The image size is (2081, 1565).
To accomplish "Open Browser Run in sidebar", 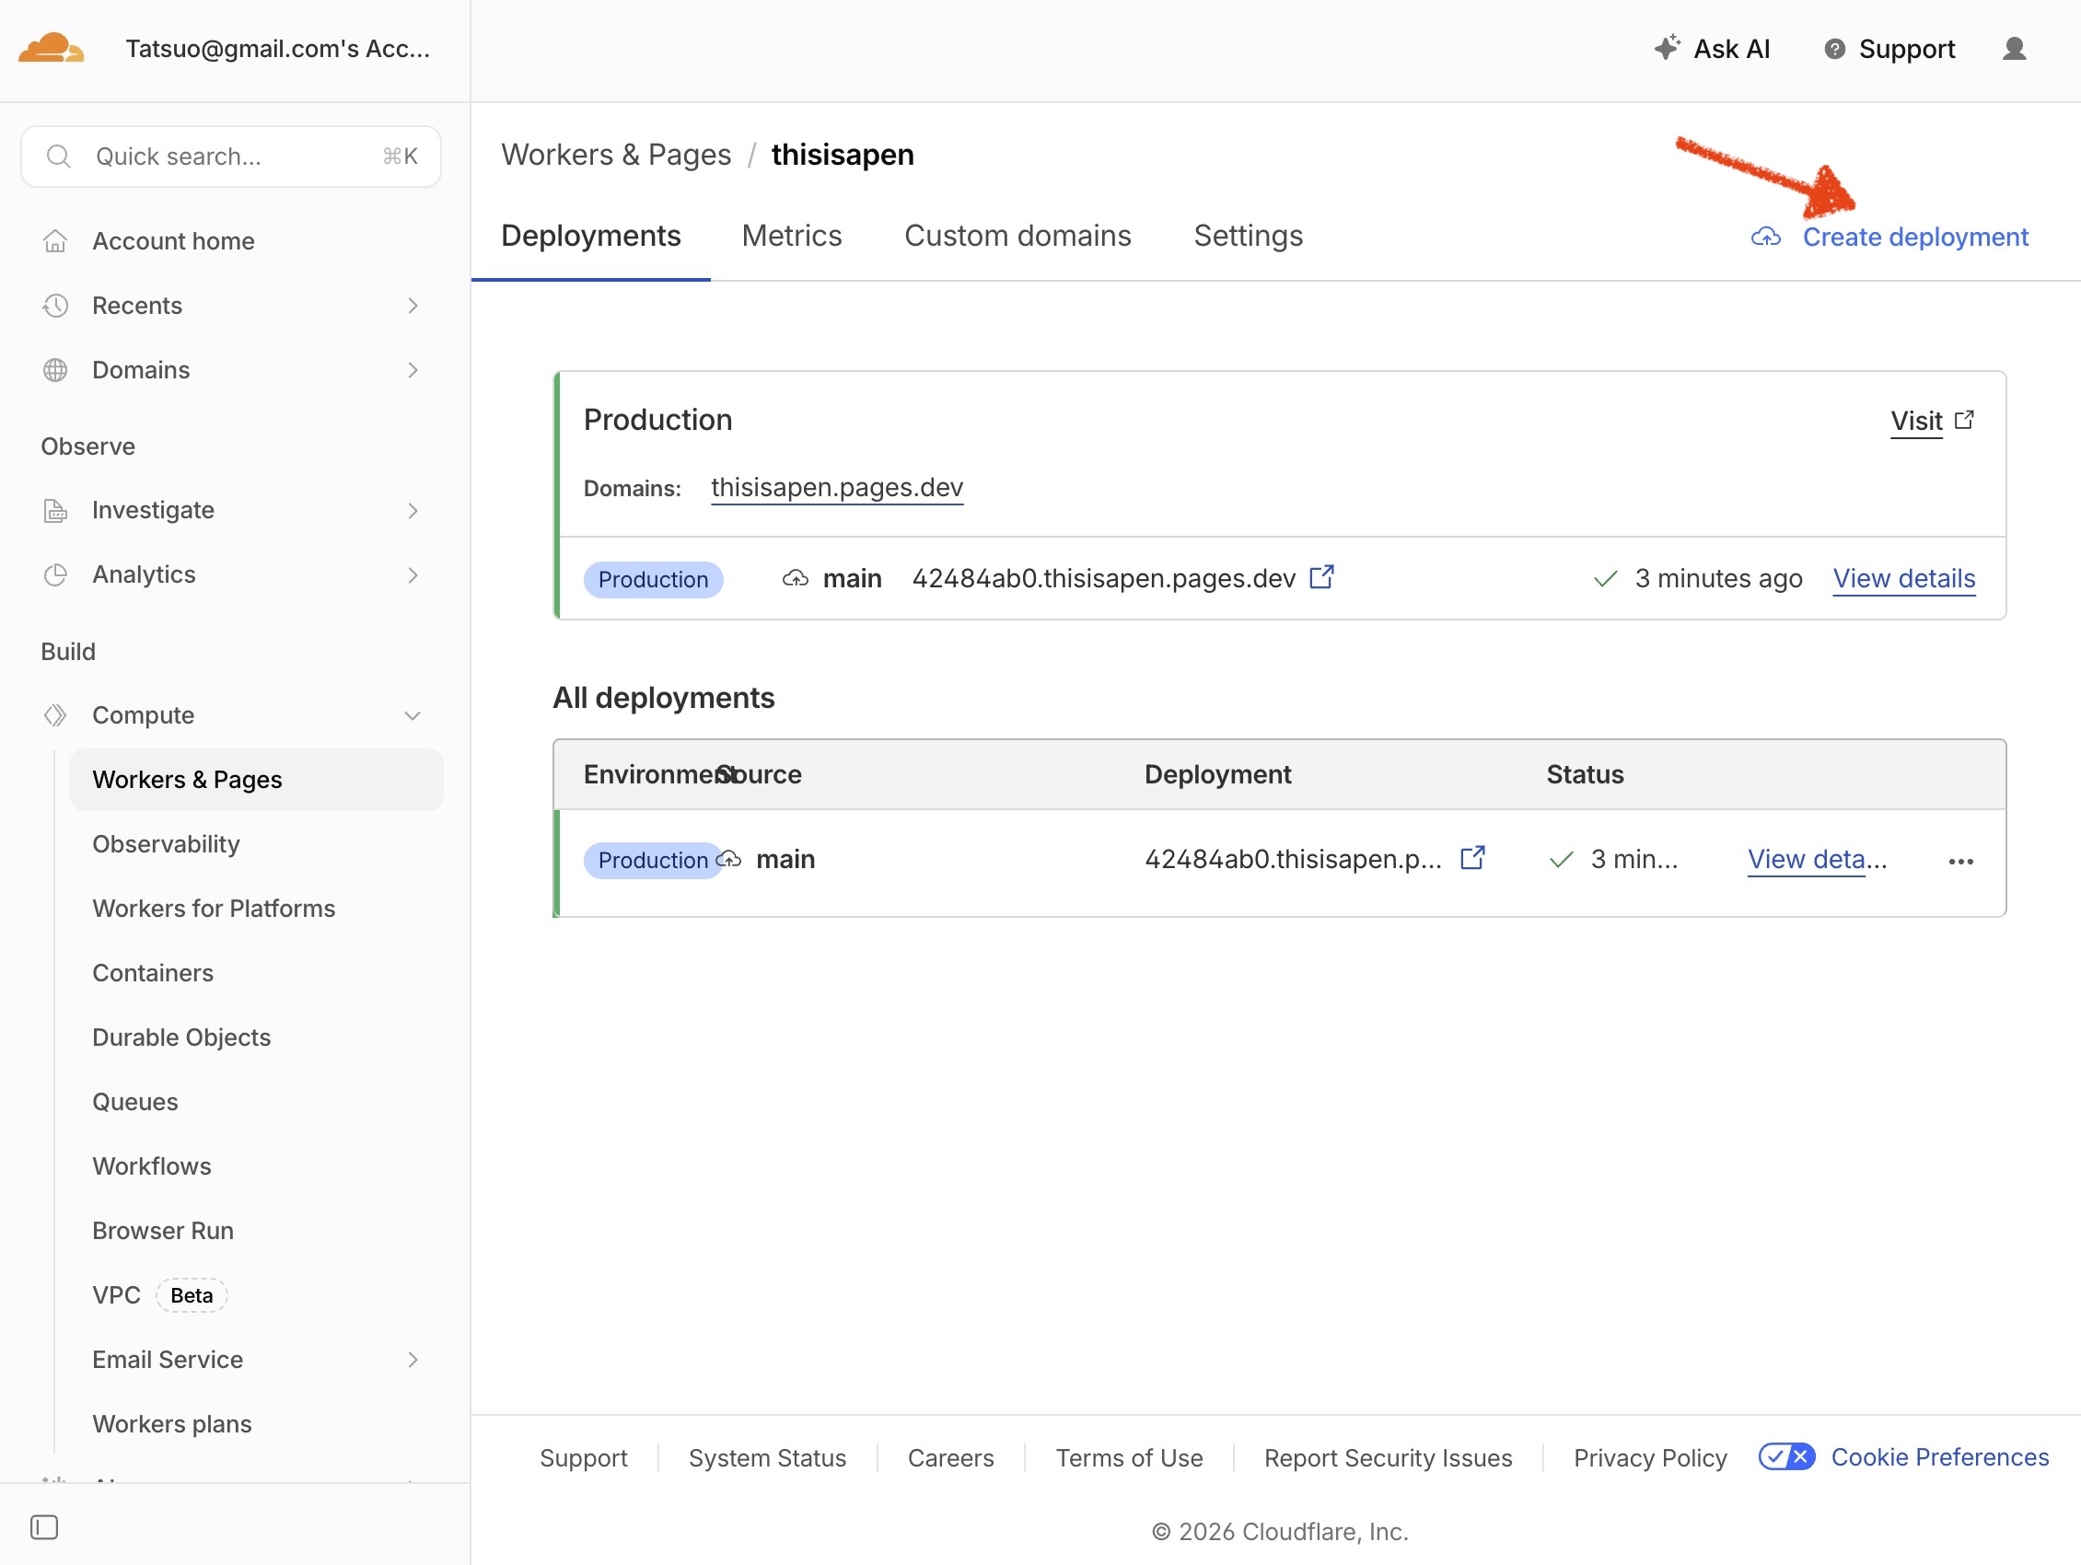I will click(163, 1231).
